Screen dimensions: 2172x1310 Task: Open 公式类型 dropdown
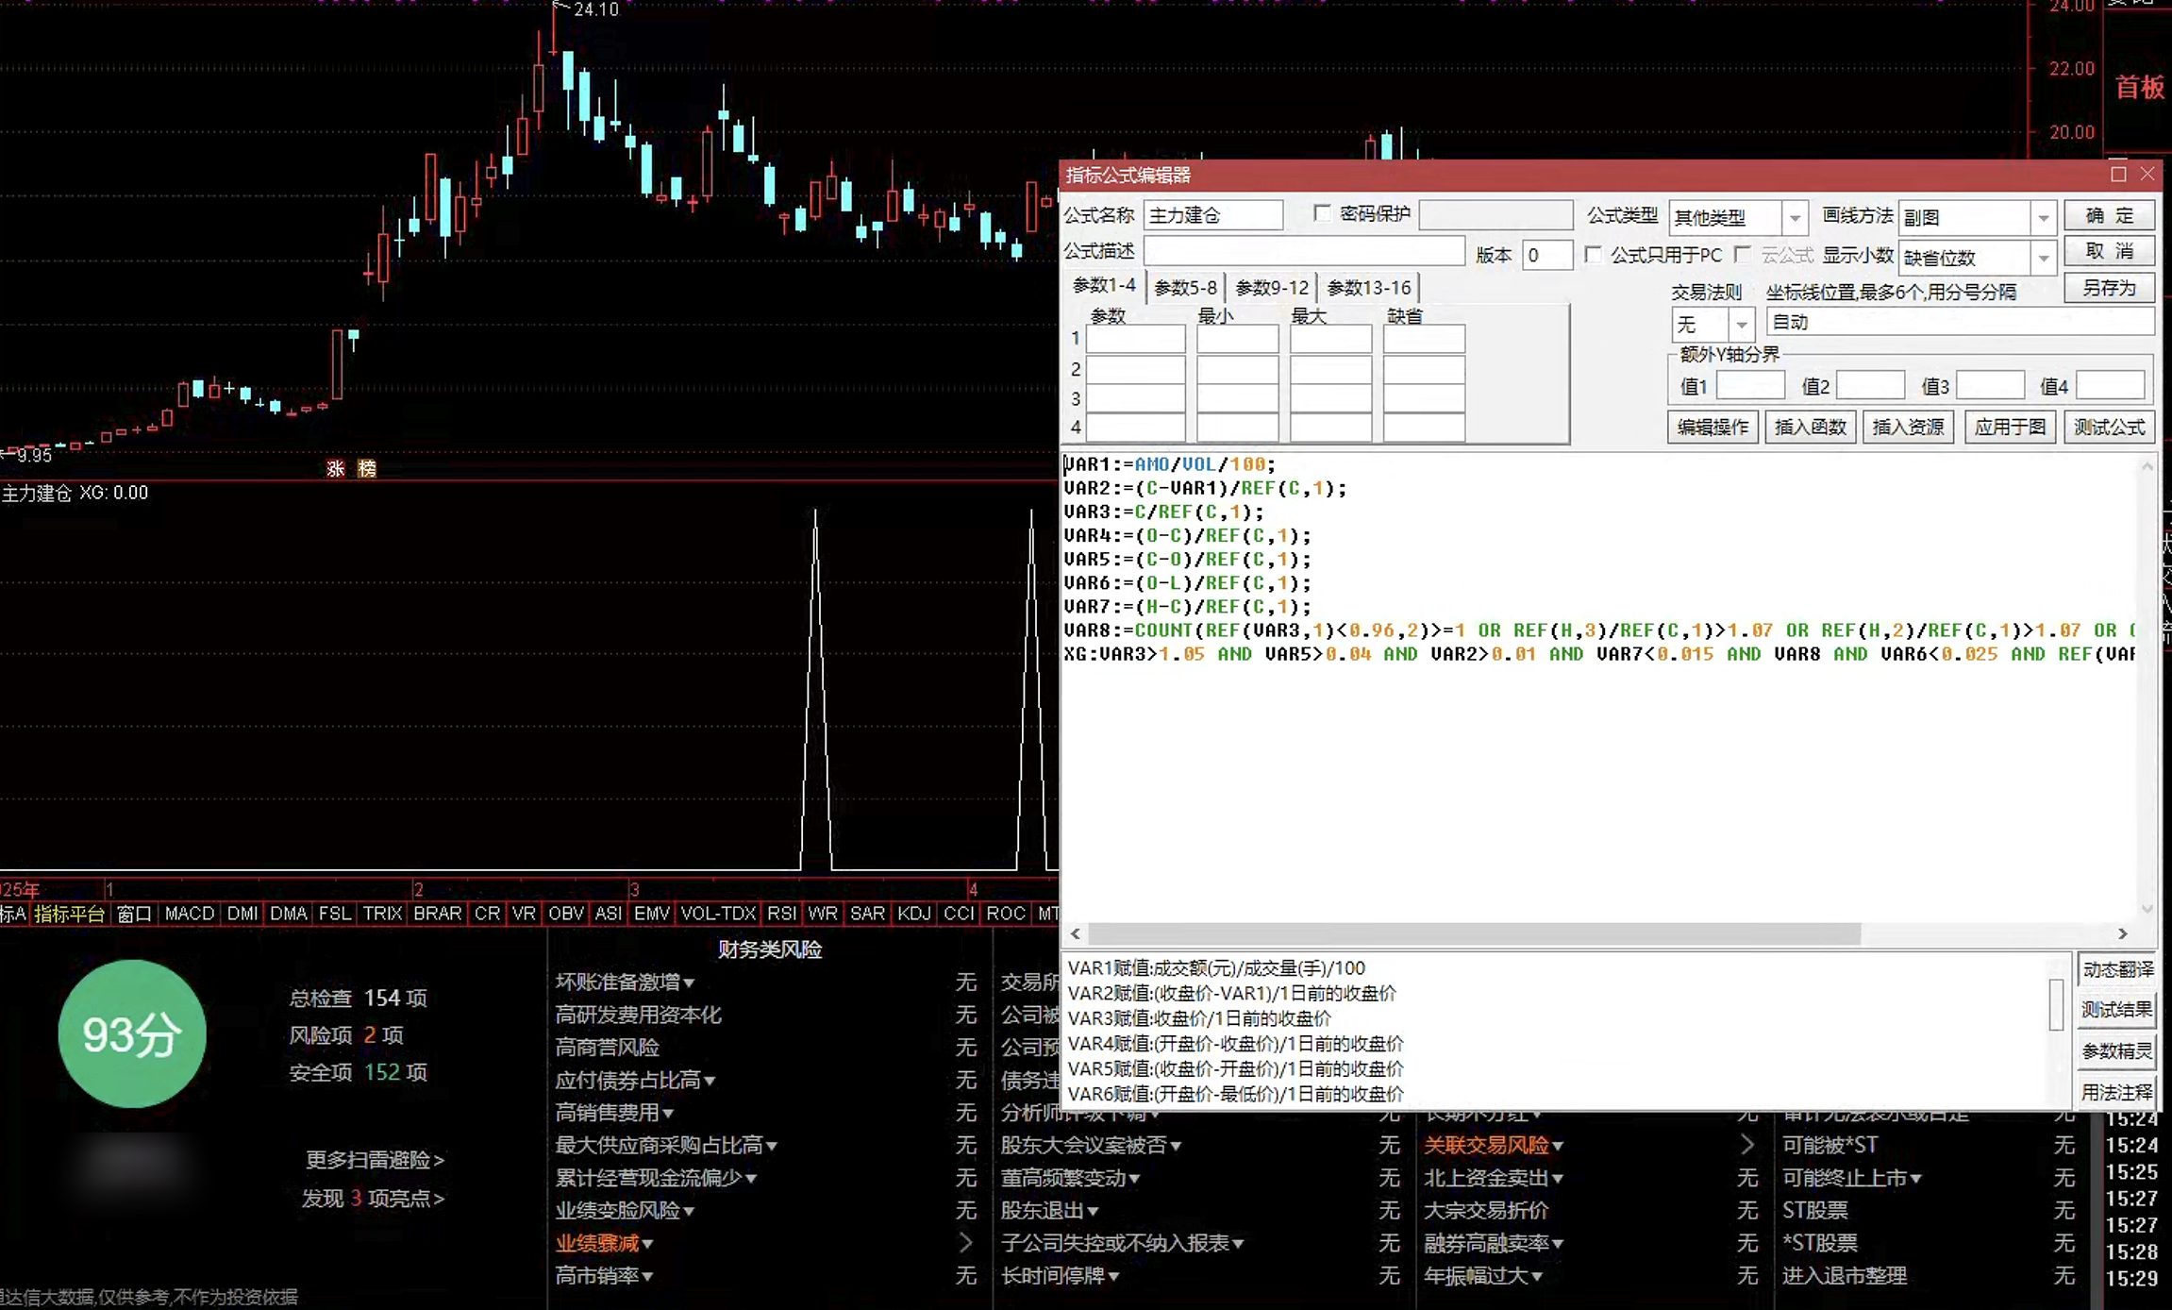[x=1795, y=218]
